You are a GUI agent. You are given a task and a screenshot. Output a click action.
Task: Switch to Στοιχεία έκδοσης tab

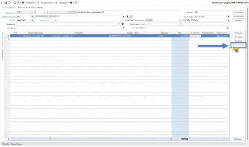(x=9, y=7)
